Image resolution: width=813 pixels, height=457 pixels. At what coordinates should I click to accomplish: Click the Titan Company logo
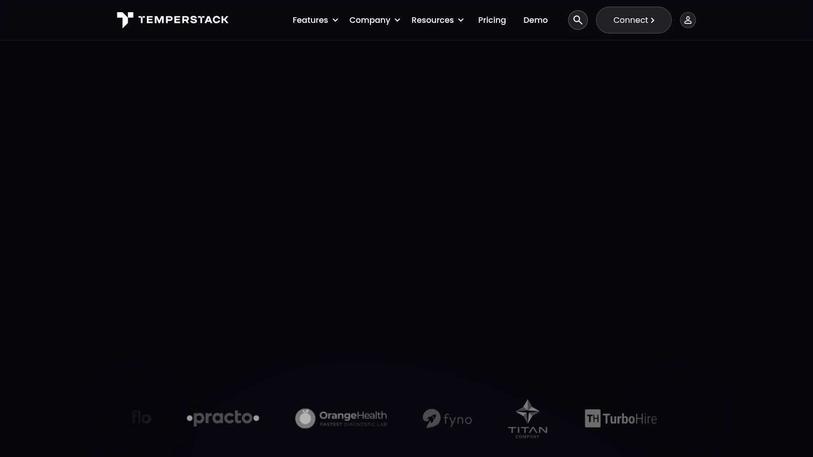[527, 419]
